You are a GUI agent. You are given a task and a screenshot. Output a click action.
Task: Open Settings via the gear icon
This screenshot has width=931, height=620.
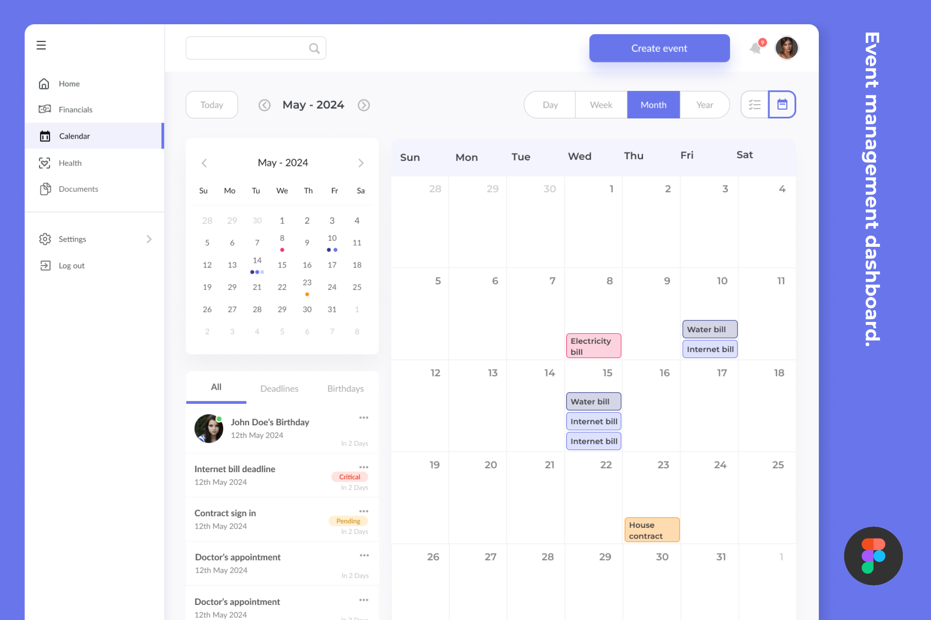[45, 239]
